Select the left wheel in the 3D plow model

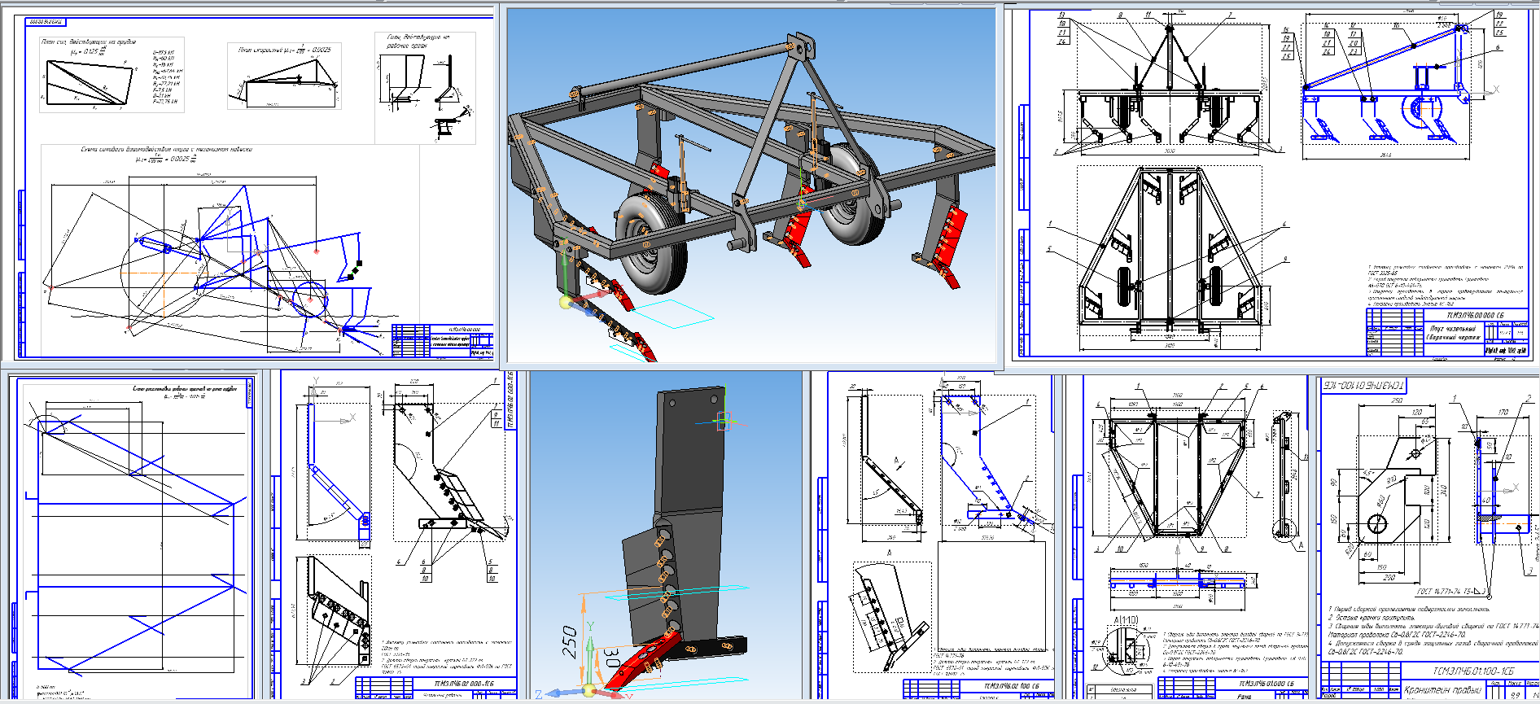coord(652,241)
